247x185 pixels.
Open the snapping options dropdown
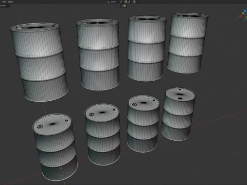click(x=129, y=2)
